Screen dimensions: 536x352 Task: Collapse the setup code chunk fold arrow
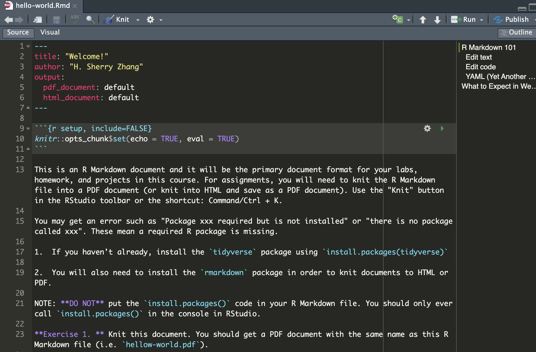[28, 129]
